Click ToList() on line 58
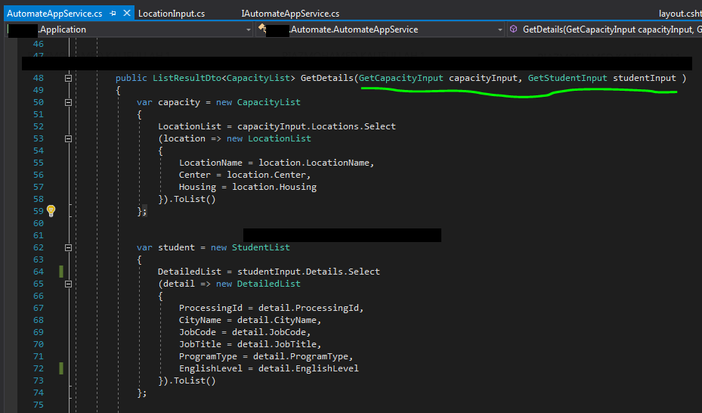Viewport: 702px width, 413px height. tap(195, 199)
